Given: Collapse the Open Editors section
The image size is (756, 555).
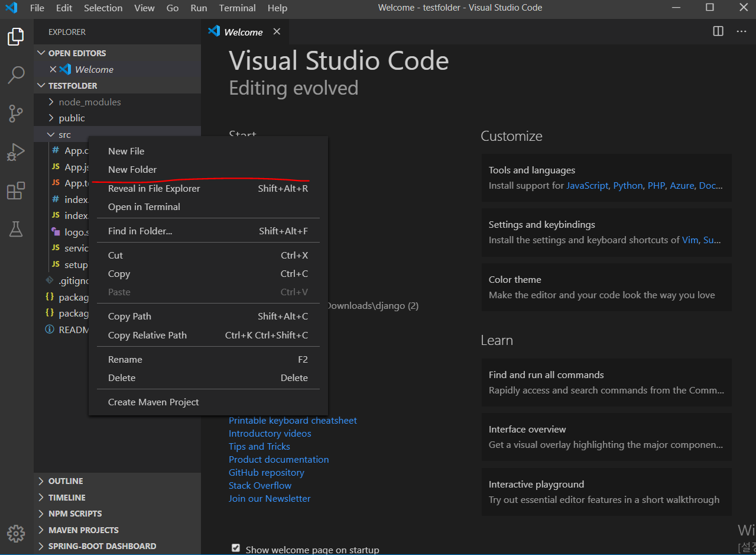Looking at the screenshot, I should click(117, 53).
